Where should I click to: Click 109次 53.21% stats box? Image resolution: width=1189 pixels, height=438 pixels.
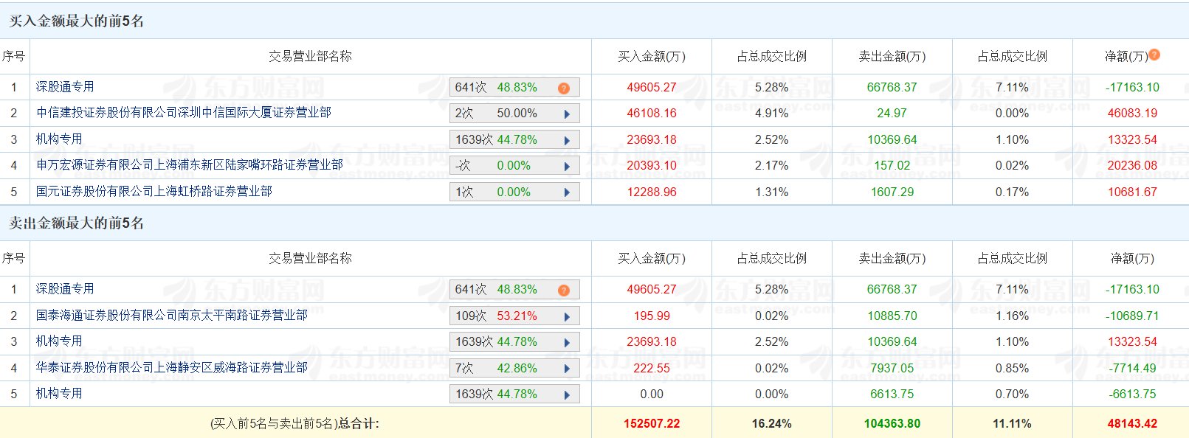(x=514, y=316)
